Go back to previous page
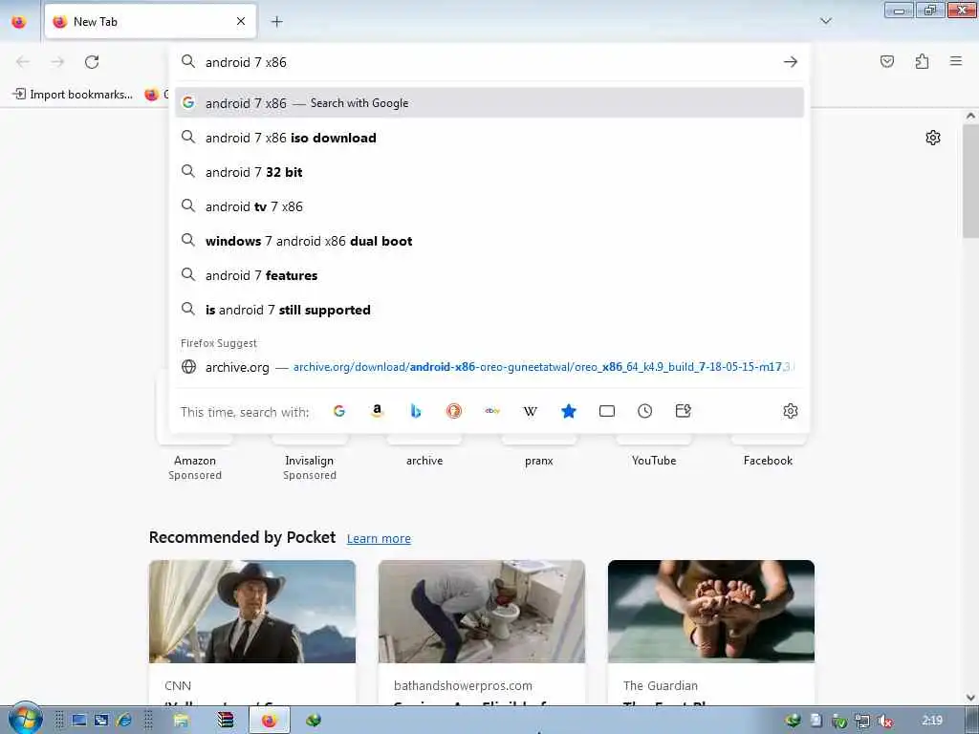This screenshot has height=734, width=979. coord(23,62)
